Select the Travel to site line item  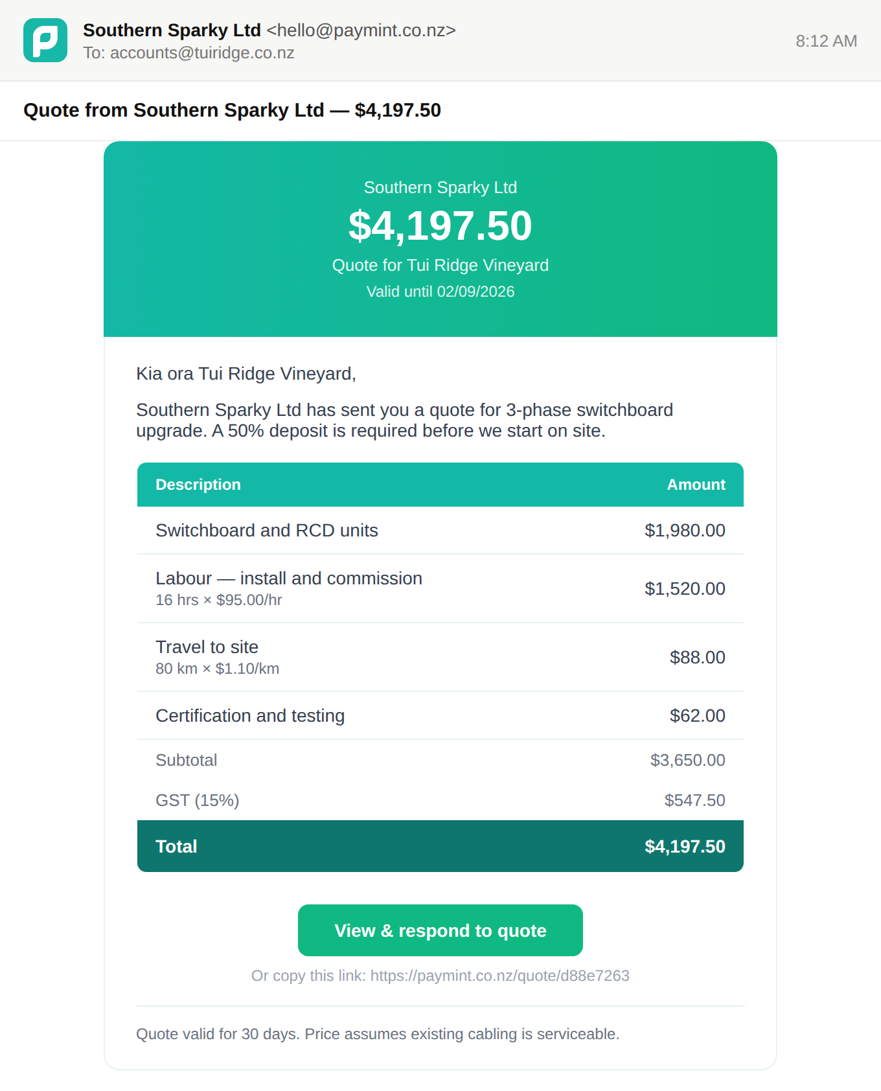point(440,657)
